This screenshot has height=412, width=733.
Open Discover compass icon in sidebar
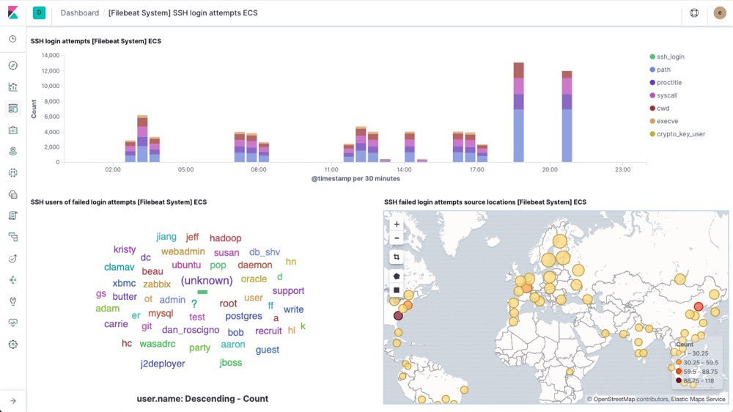(13, 65)
